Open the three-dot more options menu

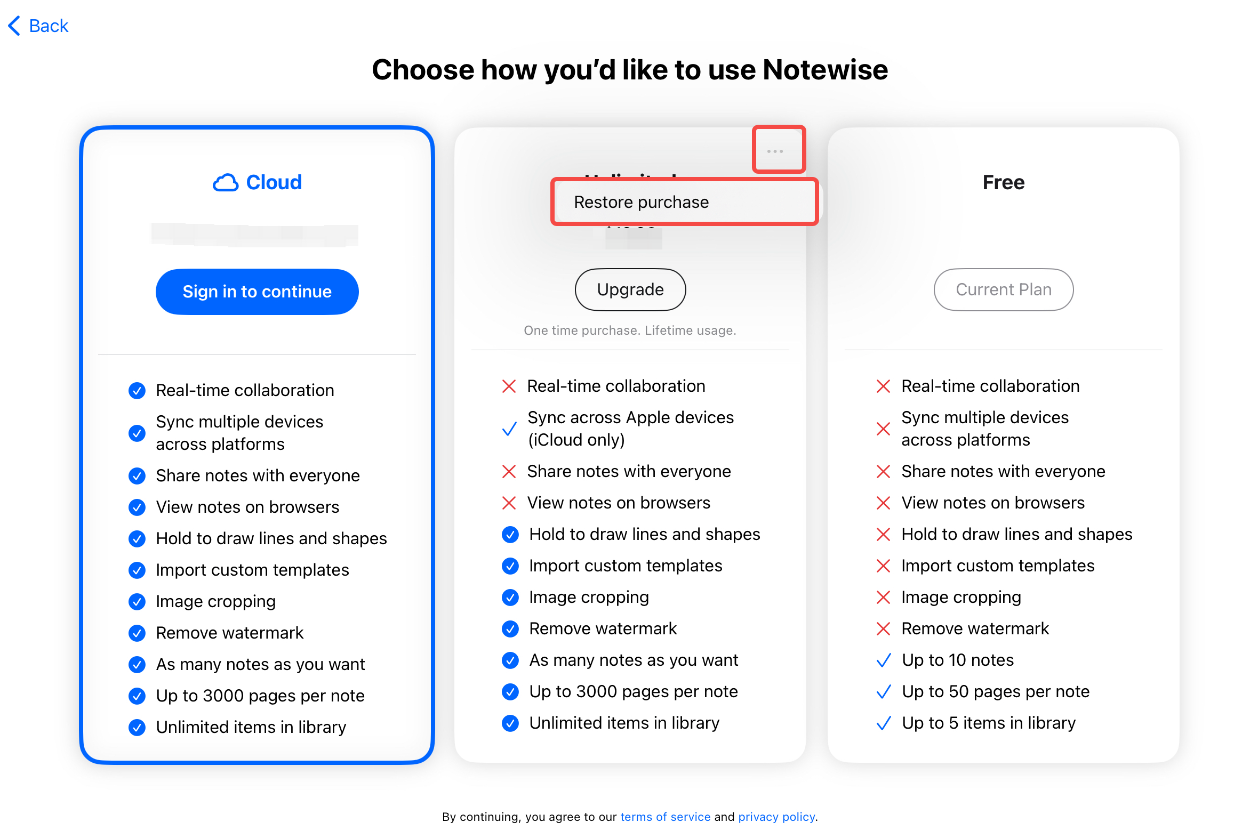coord(775,151)
